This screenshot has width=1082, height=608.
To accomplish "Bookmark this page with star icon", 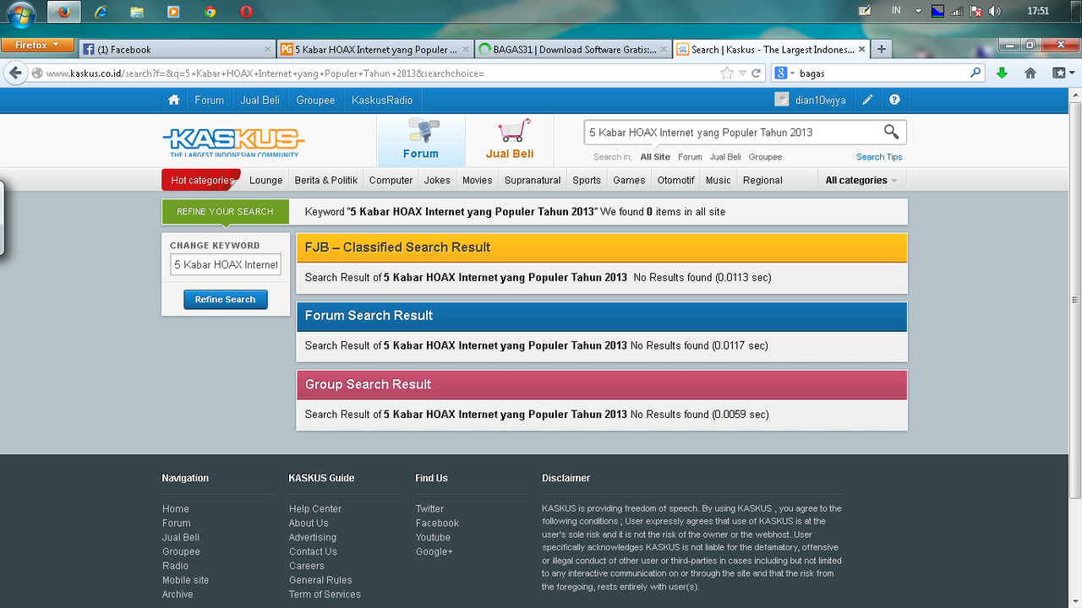I will click(x=727, y=73).
